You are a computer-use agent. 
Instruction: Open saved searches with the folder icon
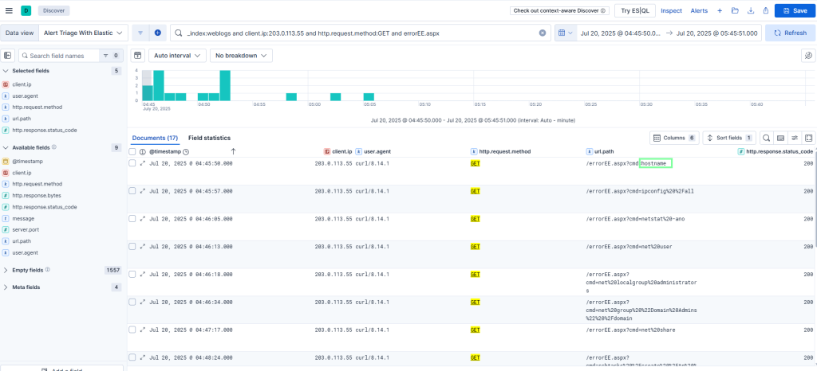click(735, 11)
